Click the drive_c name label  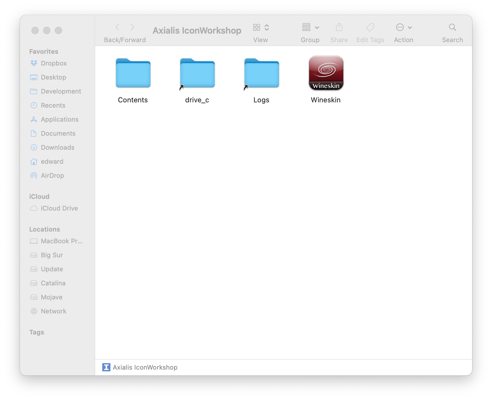(197, 100)
